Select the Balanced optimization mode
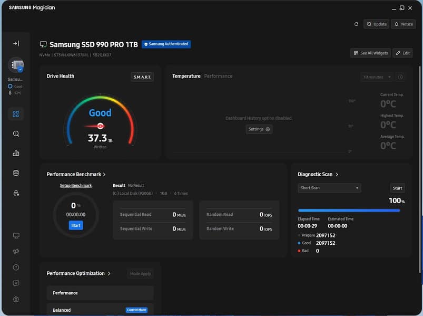Viewport: 423px width, 316px height. pyautogui.click(x=100, y=310)
